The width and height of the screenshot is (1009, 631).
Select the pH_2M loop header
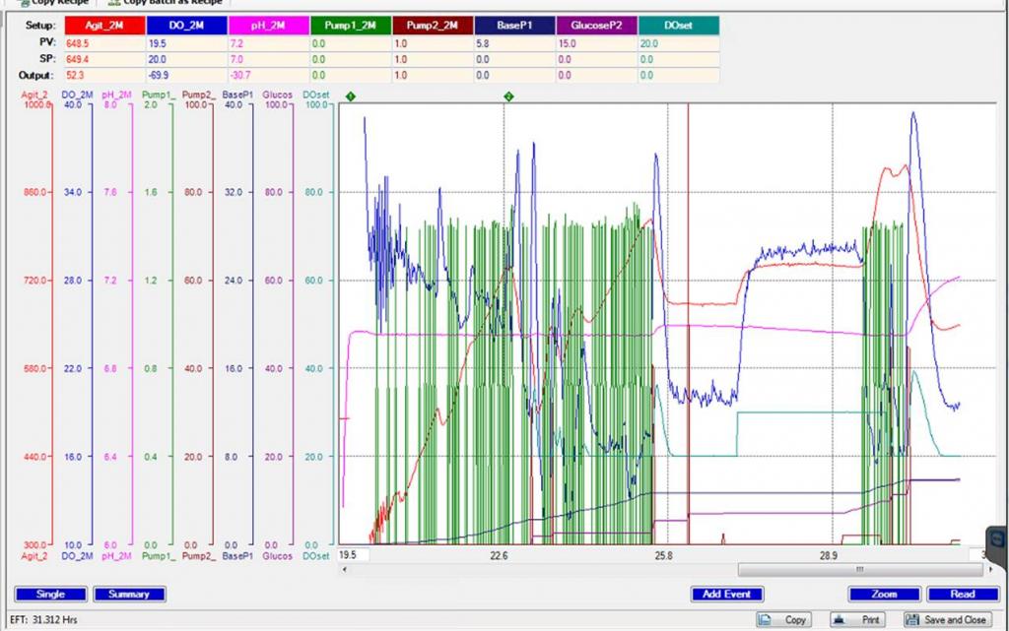click(268, 26)
